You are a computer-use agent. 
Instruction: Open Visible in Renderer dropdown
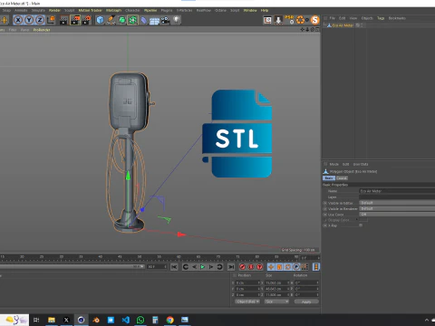point(397,208)
